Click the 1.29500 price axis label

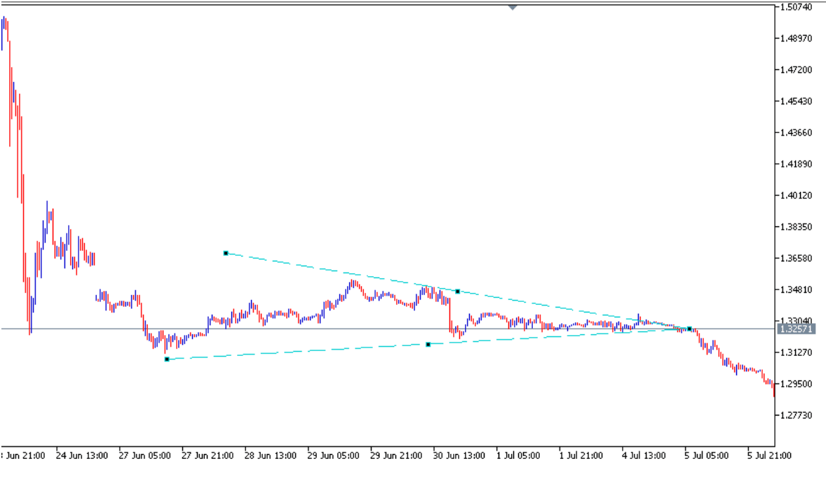click(796, 384)
